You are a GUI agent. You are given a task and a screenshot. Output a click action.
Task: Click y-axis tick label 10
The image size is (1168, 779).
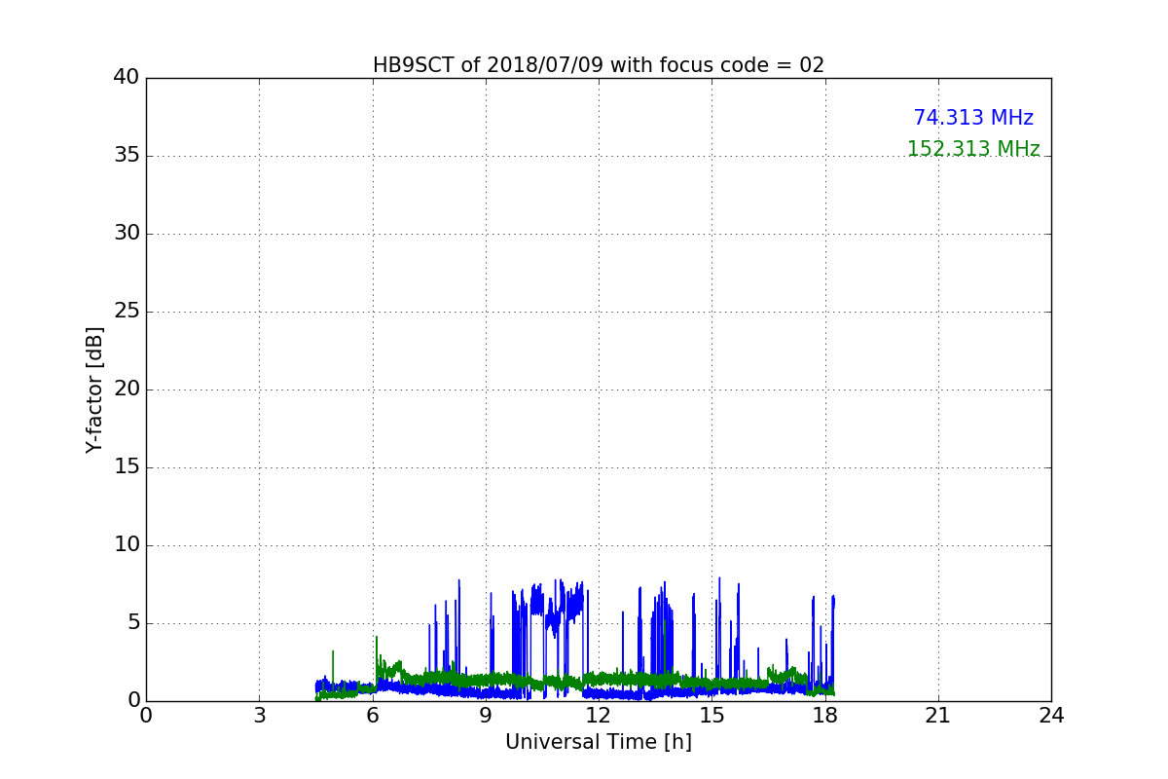point(127,545)
